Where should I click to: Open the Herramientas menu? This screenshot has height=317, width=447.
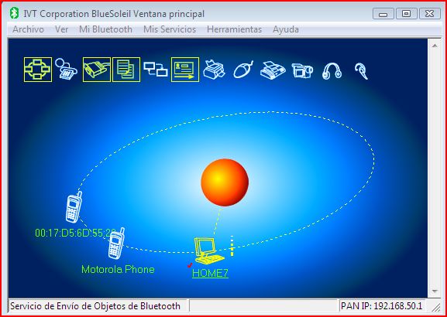[x=234, y=29]
